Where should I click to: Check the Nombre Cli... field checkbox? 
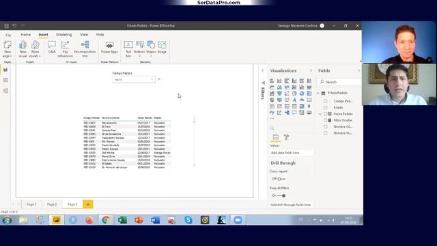coord(325,127)
